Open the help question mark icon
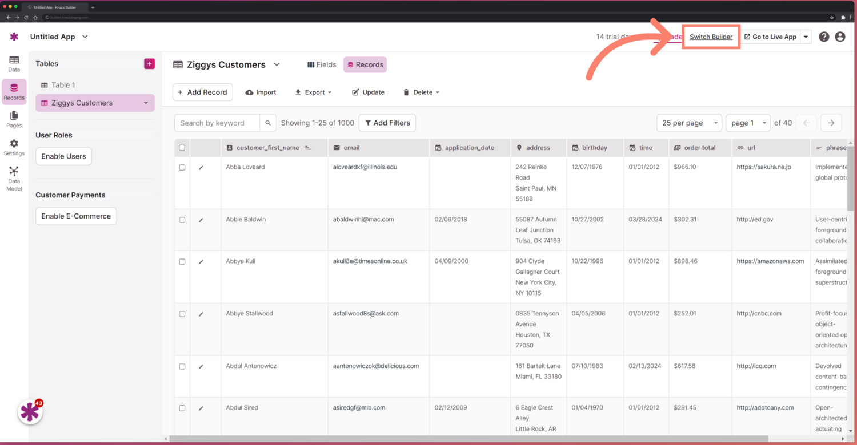Screen dimensions: 857x445 coord(824,37)
